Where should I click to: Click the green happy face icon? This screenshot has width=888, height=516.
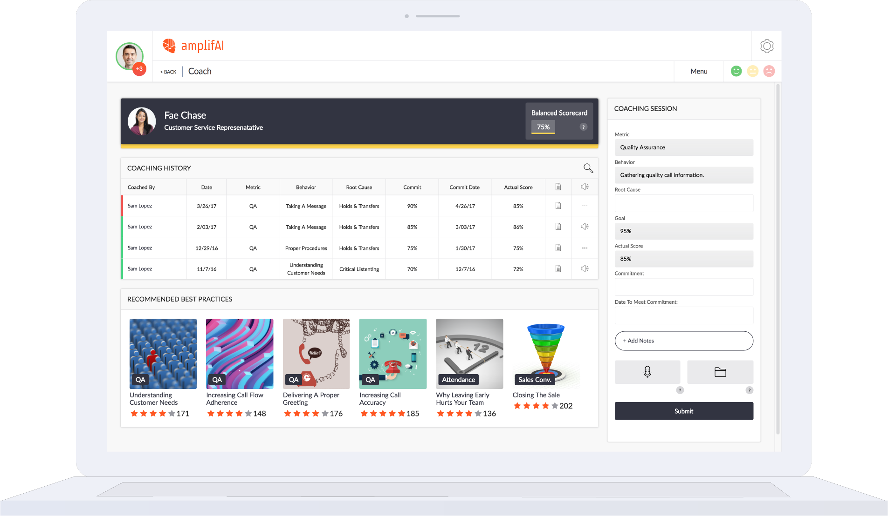(x=736, y=71)
